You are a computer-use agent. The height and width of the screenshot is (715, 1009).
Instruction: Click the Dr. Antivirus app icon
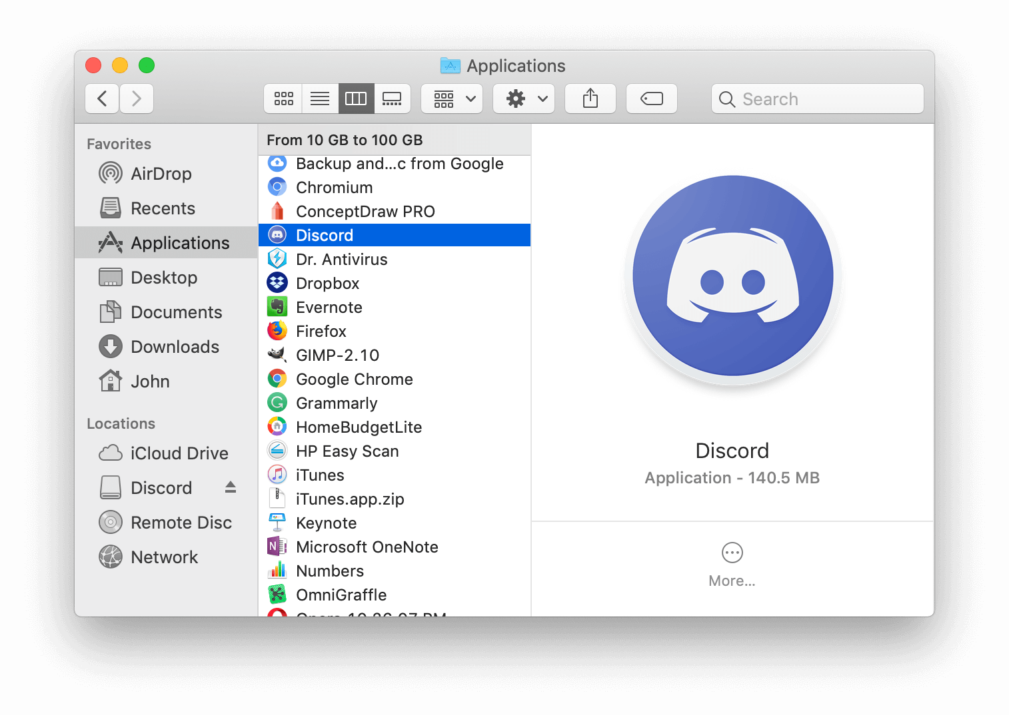277,259
